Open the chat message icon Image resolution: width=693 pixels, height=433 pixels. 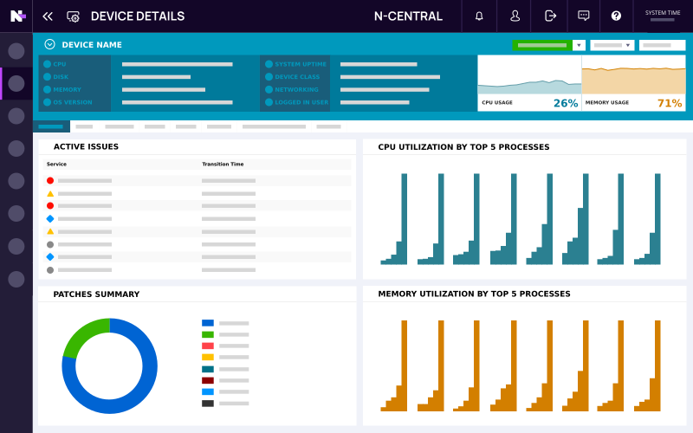tap(584, 16)
